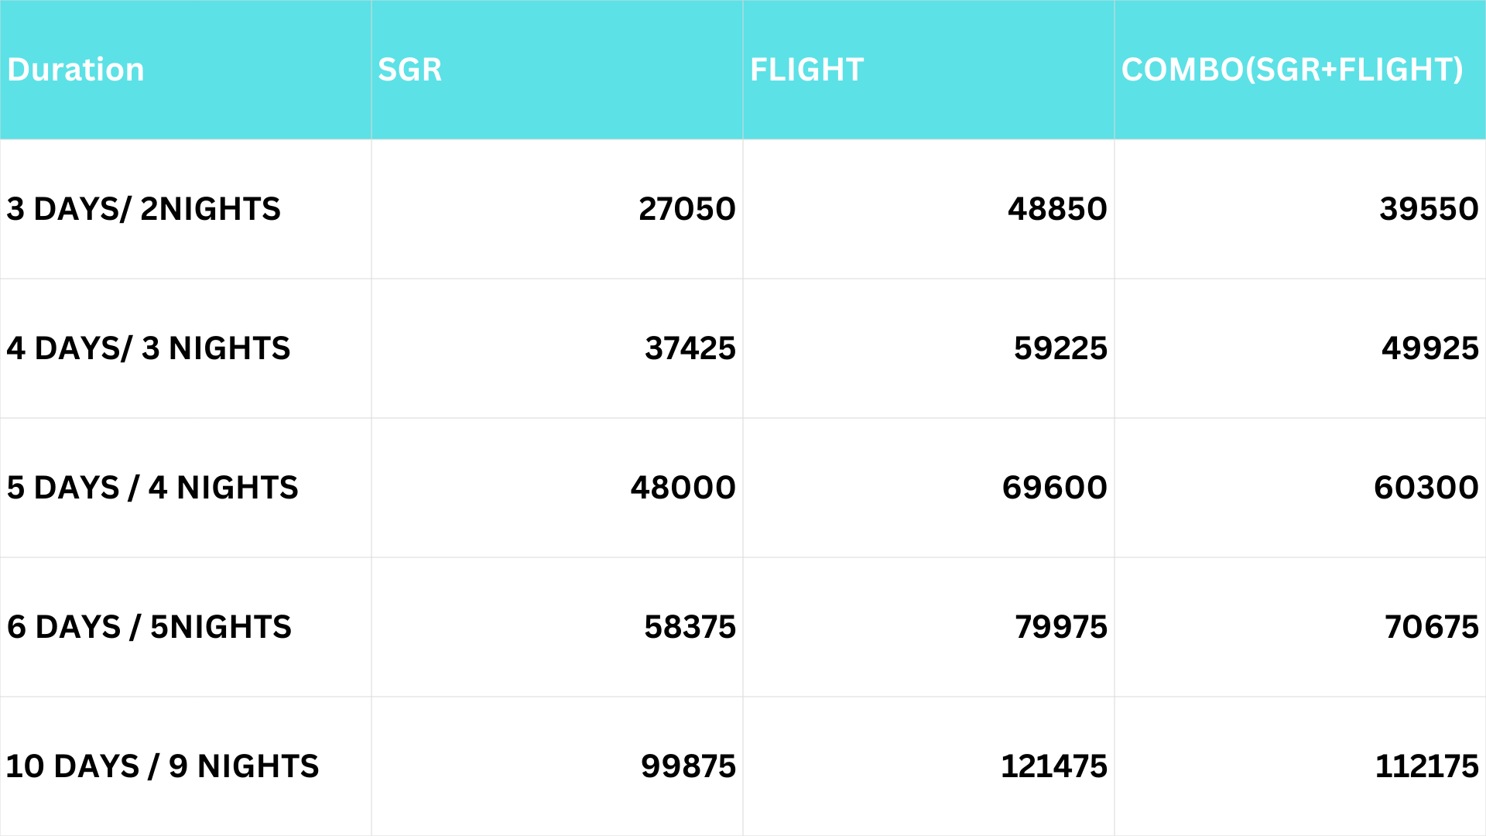Click the 3 DAYS/ 2NIGHTS row label
The image size is (1486, 836).
click(x=144, y=209)
